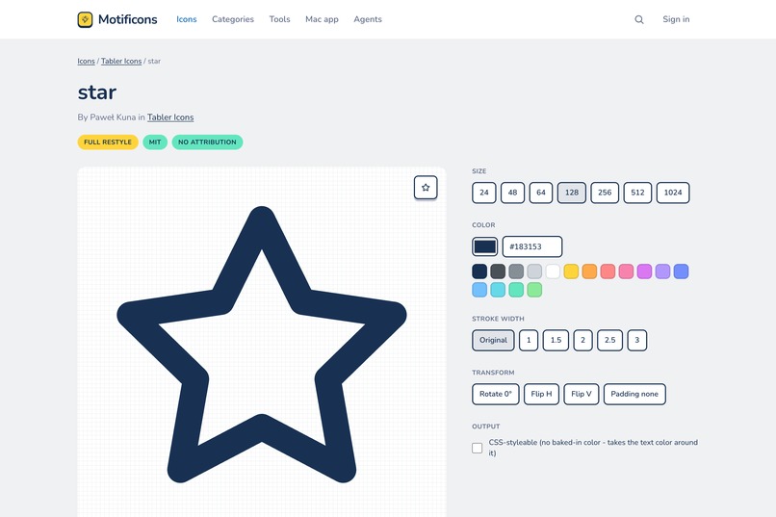The height and width of the screenshot is (517, 776).
Task: Pick the pink color swatch
Action: pyautogui.click(x=626, y=271)
